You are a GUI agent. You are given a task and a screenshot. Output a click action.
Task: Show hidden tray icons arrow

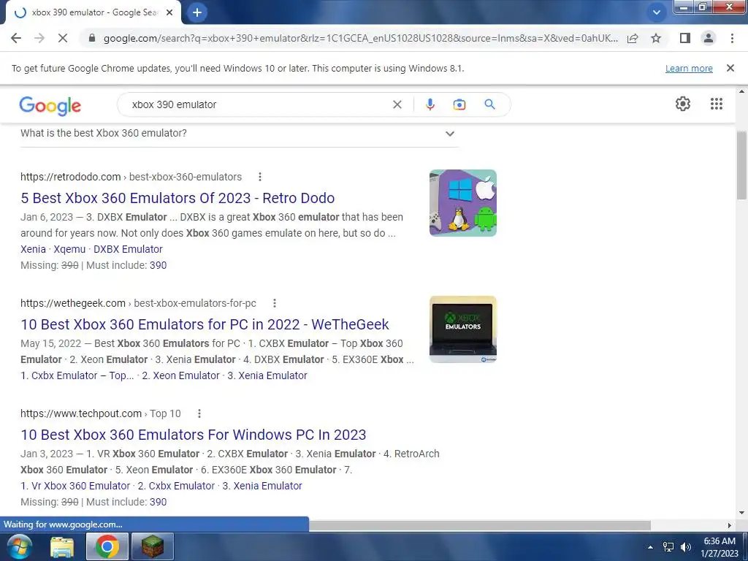click(650, 547)
